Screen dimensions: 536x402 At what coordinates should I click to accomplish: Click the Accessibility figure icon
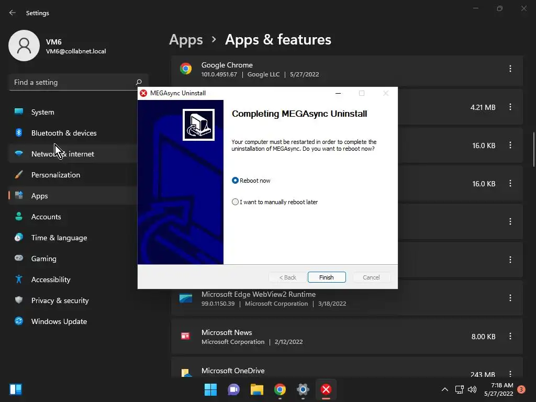(x=19, y=280)
